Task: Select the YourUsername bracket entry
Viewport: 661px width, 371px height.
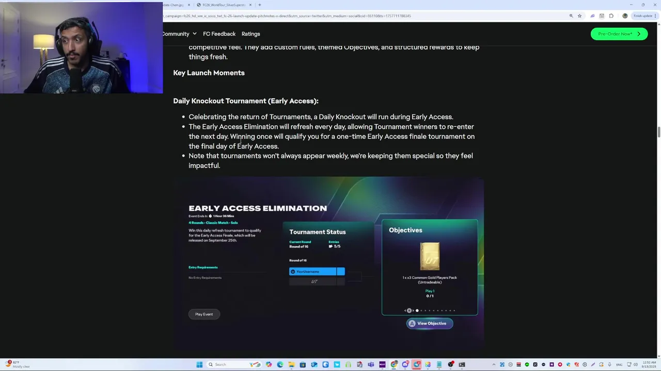Action: (317, 272)
